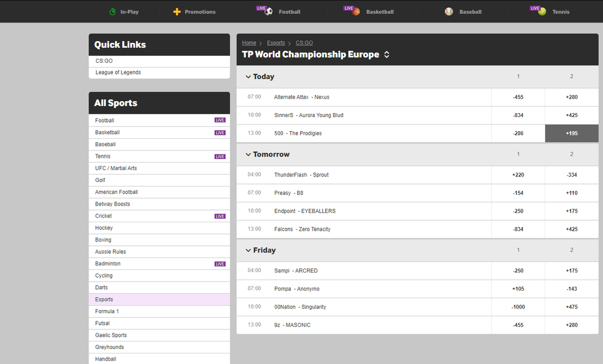Go to Esports breadcrumb link
This screenshot has width=603, height=364.
pyautogui.click(x=276, y=43)
